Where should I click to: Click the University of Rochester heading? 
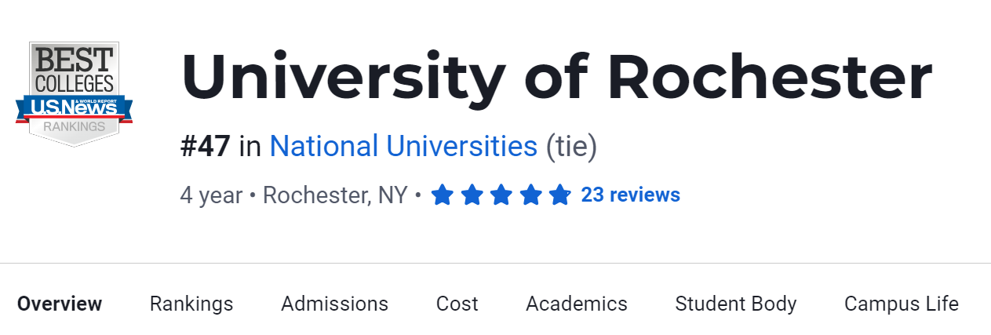coord(556,77)
